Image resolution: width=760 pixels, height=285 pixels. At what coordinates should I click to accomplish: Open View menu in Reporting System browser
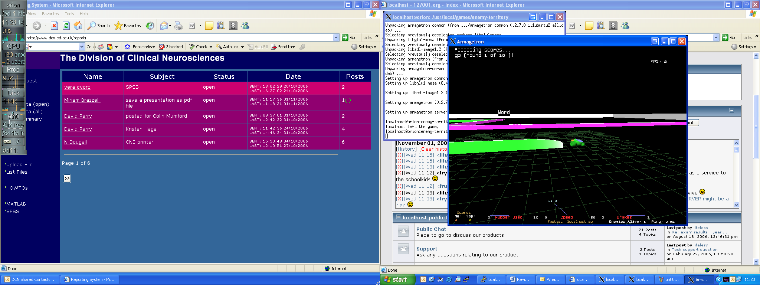click(32, 14)
